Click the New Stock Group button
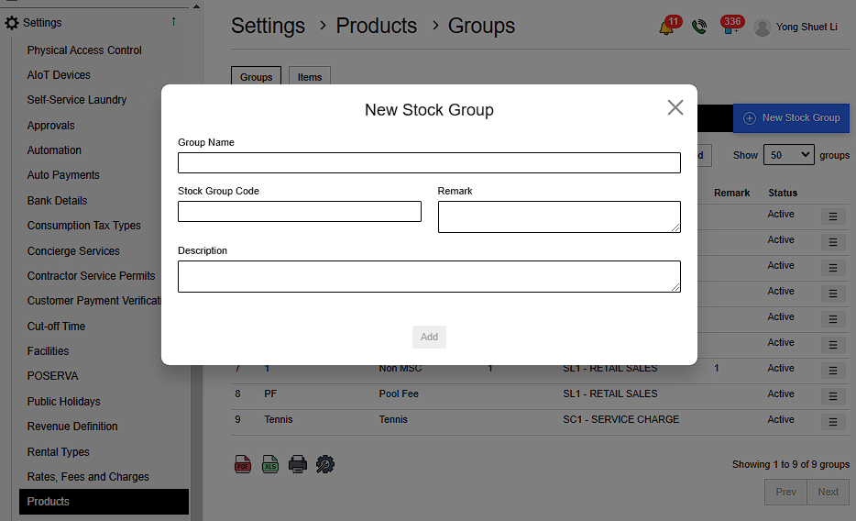This screenshot has width=856, height=521. coord(791,117)
